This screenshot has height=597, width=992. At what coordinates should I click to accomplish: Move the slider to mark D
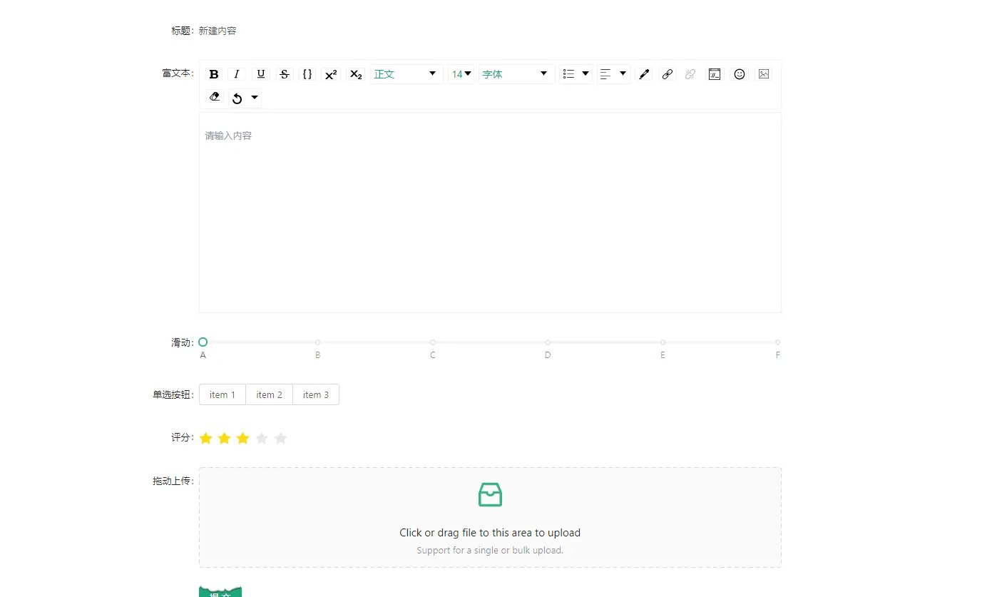tap(548, 342)
